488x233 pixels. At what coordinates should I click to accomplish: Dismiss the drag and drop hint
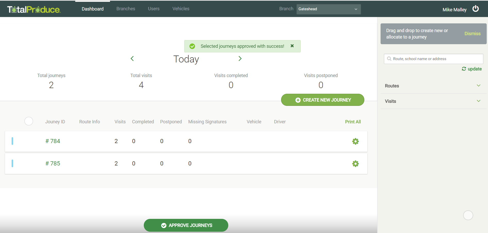(472, 34)
